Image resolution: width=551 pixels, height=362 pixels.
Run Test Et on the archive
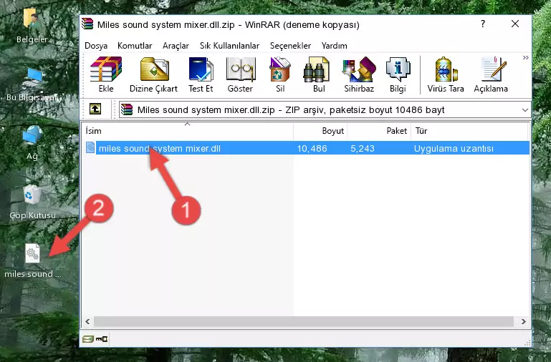(x=201, y=74)
